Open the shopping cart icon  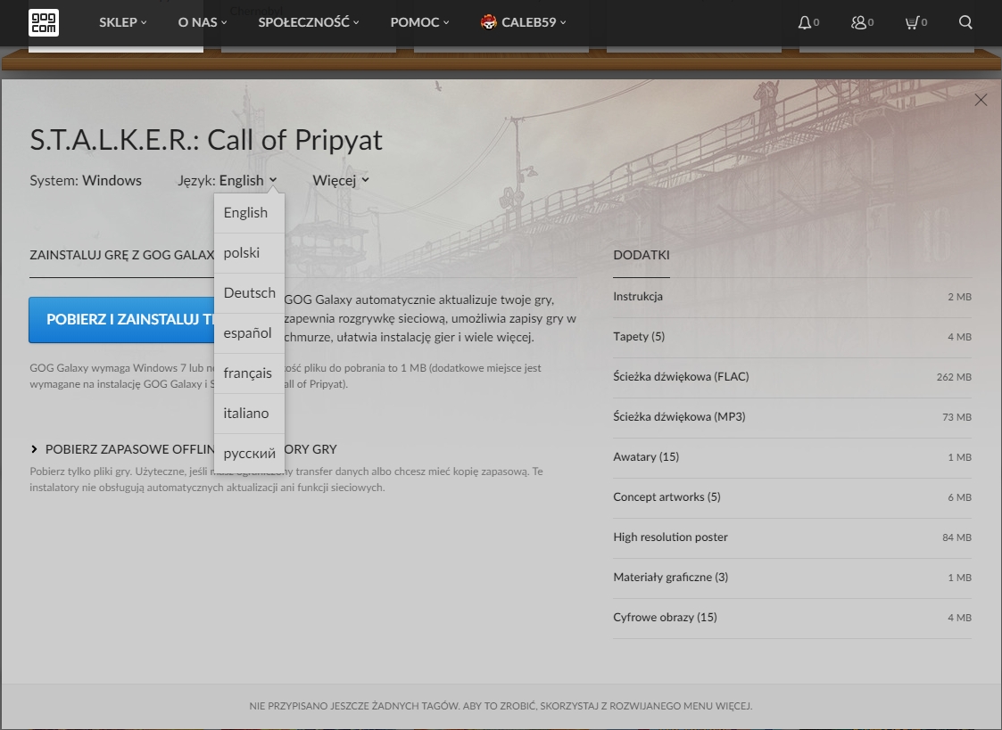coord(912,22)
